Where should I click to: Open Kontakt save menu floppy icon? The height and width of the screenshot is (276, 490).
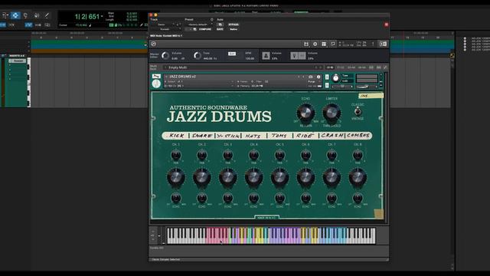[306, 44]
